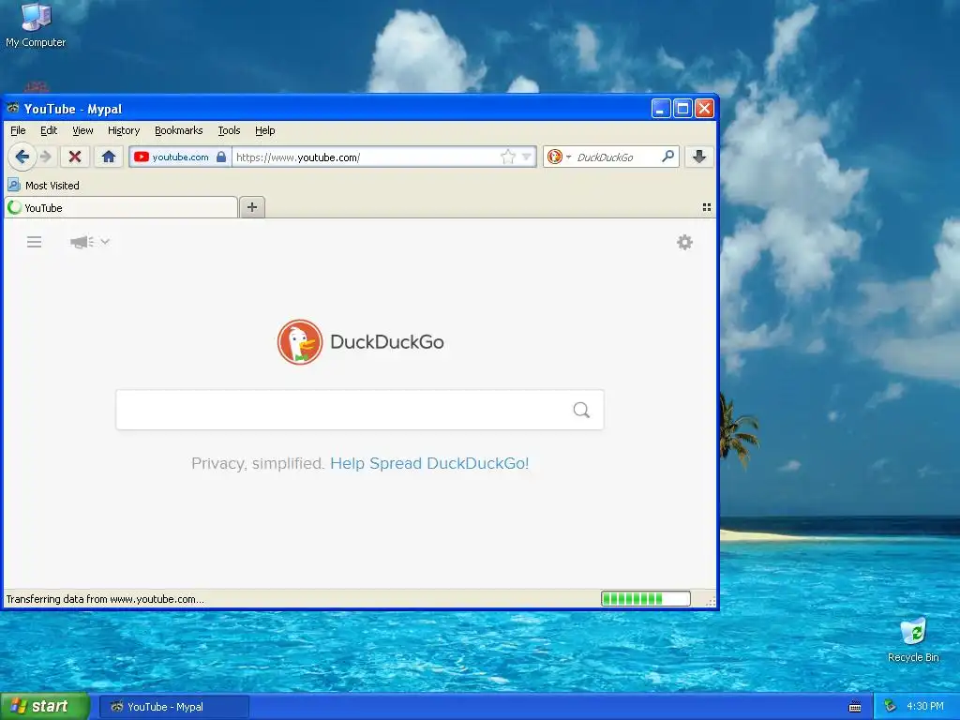Open the Help menu
Viewport: 960px width, 720px height.
(x=265, y=130)
